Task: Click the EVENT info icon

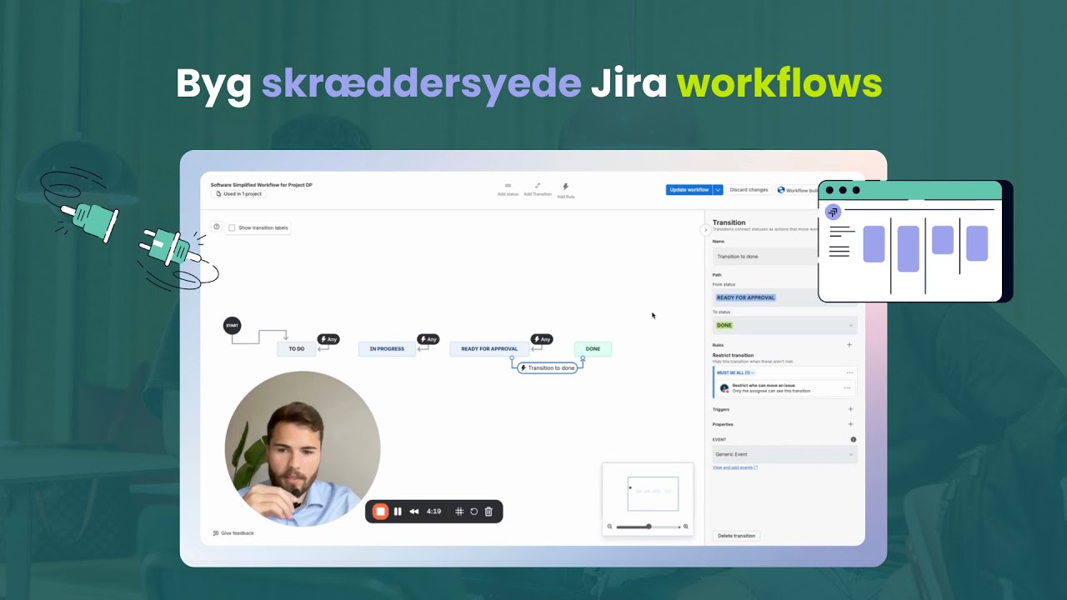Action: pos(853,439)
